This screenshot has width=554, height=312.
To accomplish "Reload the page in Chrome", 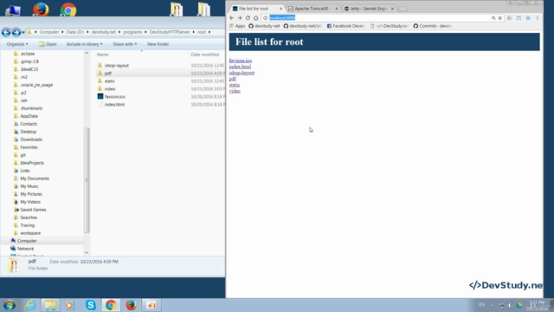I will (248, 17).
